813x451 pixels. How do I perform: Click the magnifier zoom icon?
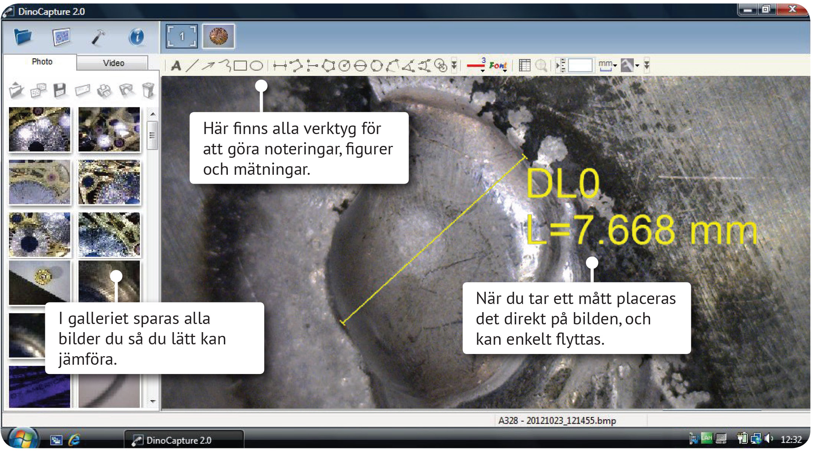(x=541, y=66)
